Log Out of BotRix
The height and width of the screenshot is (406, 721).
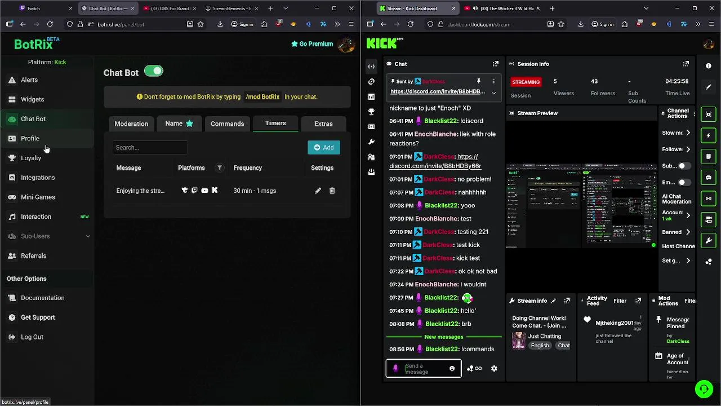point(32,337)
